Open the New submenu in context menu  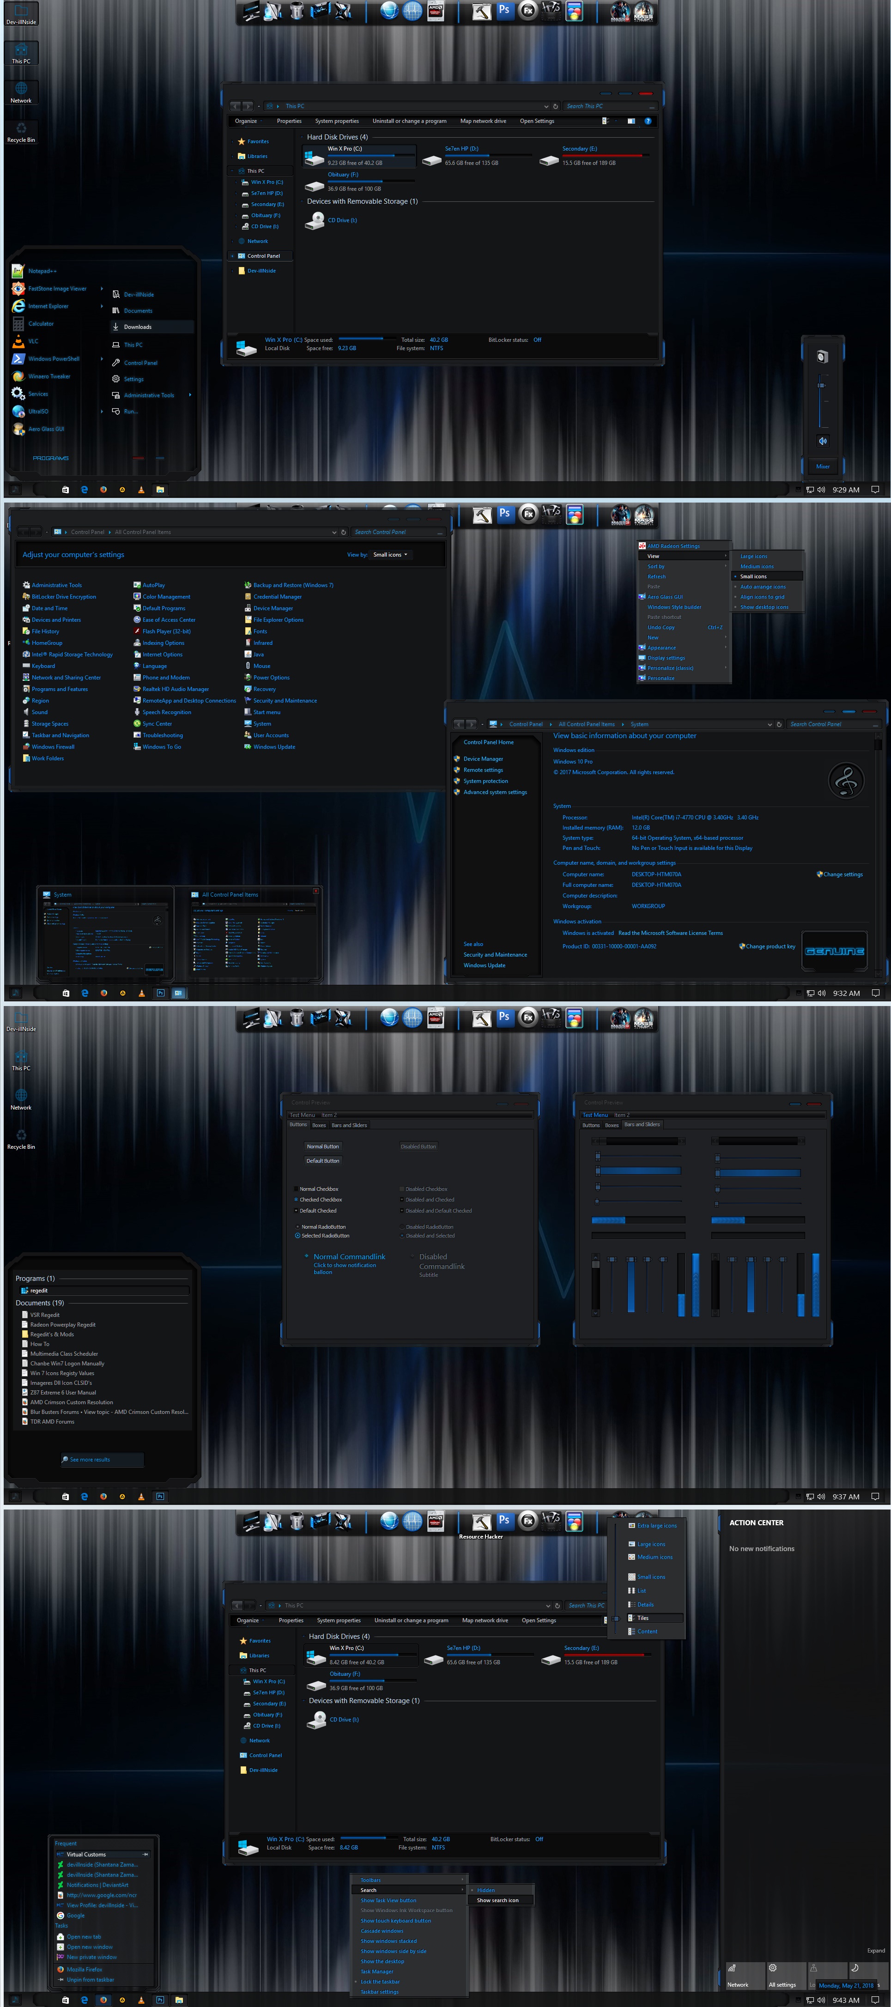pos(684,637)
